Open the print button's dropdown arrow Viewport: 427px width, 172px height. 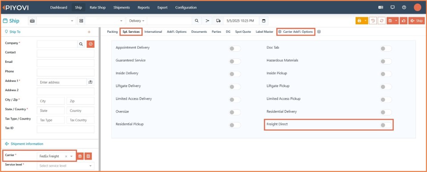click(x=366, y=21)
